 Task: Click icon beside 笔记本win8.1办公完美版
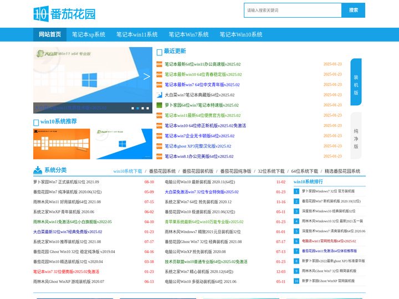(x=159, y=156)
